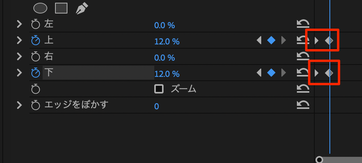Go to next keyframe for 上
362x163 pixels.
[284, 40]
